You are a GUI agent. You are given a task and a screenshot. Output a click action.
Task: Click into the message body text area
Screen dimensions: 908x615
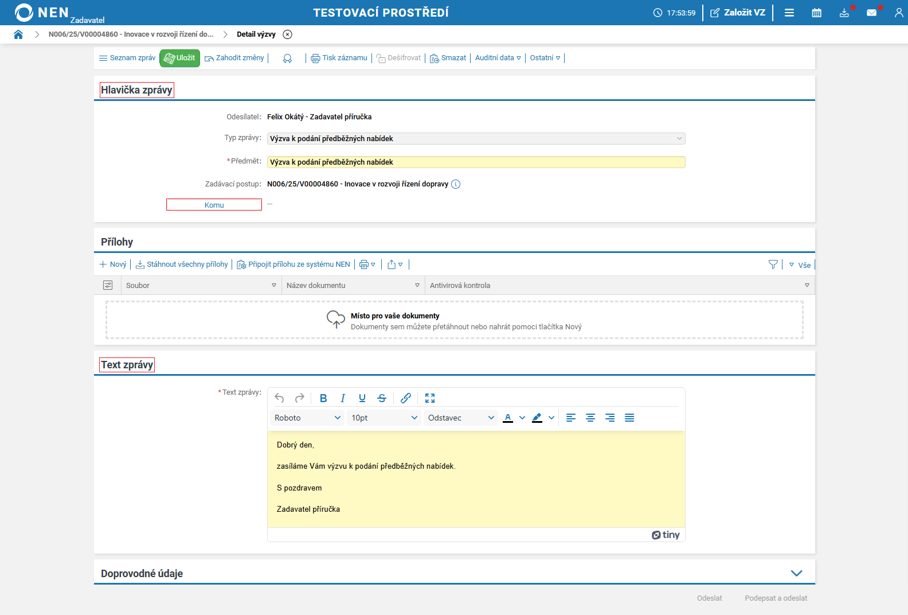click(x=476, y=479)
